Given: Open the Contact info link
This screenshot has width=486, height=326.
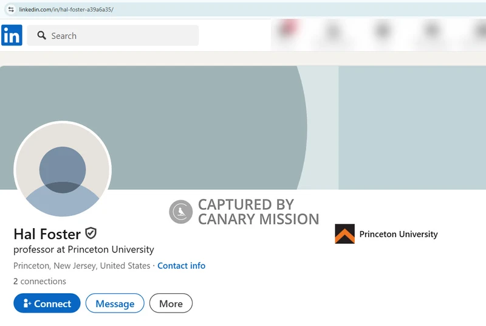Looking at the screenshot, I should [181, 266].
